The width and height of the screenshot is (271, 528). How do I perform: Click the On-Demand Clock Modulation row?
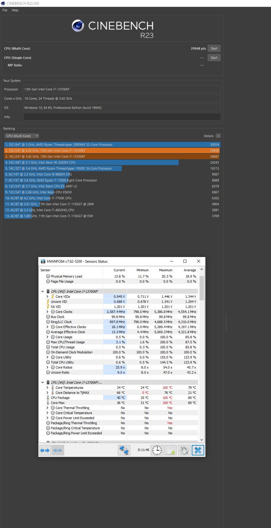[119, 352]
